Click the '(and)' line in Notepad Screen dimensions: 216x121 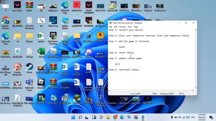coord(122,47)
